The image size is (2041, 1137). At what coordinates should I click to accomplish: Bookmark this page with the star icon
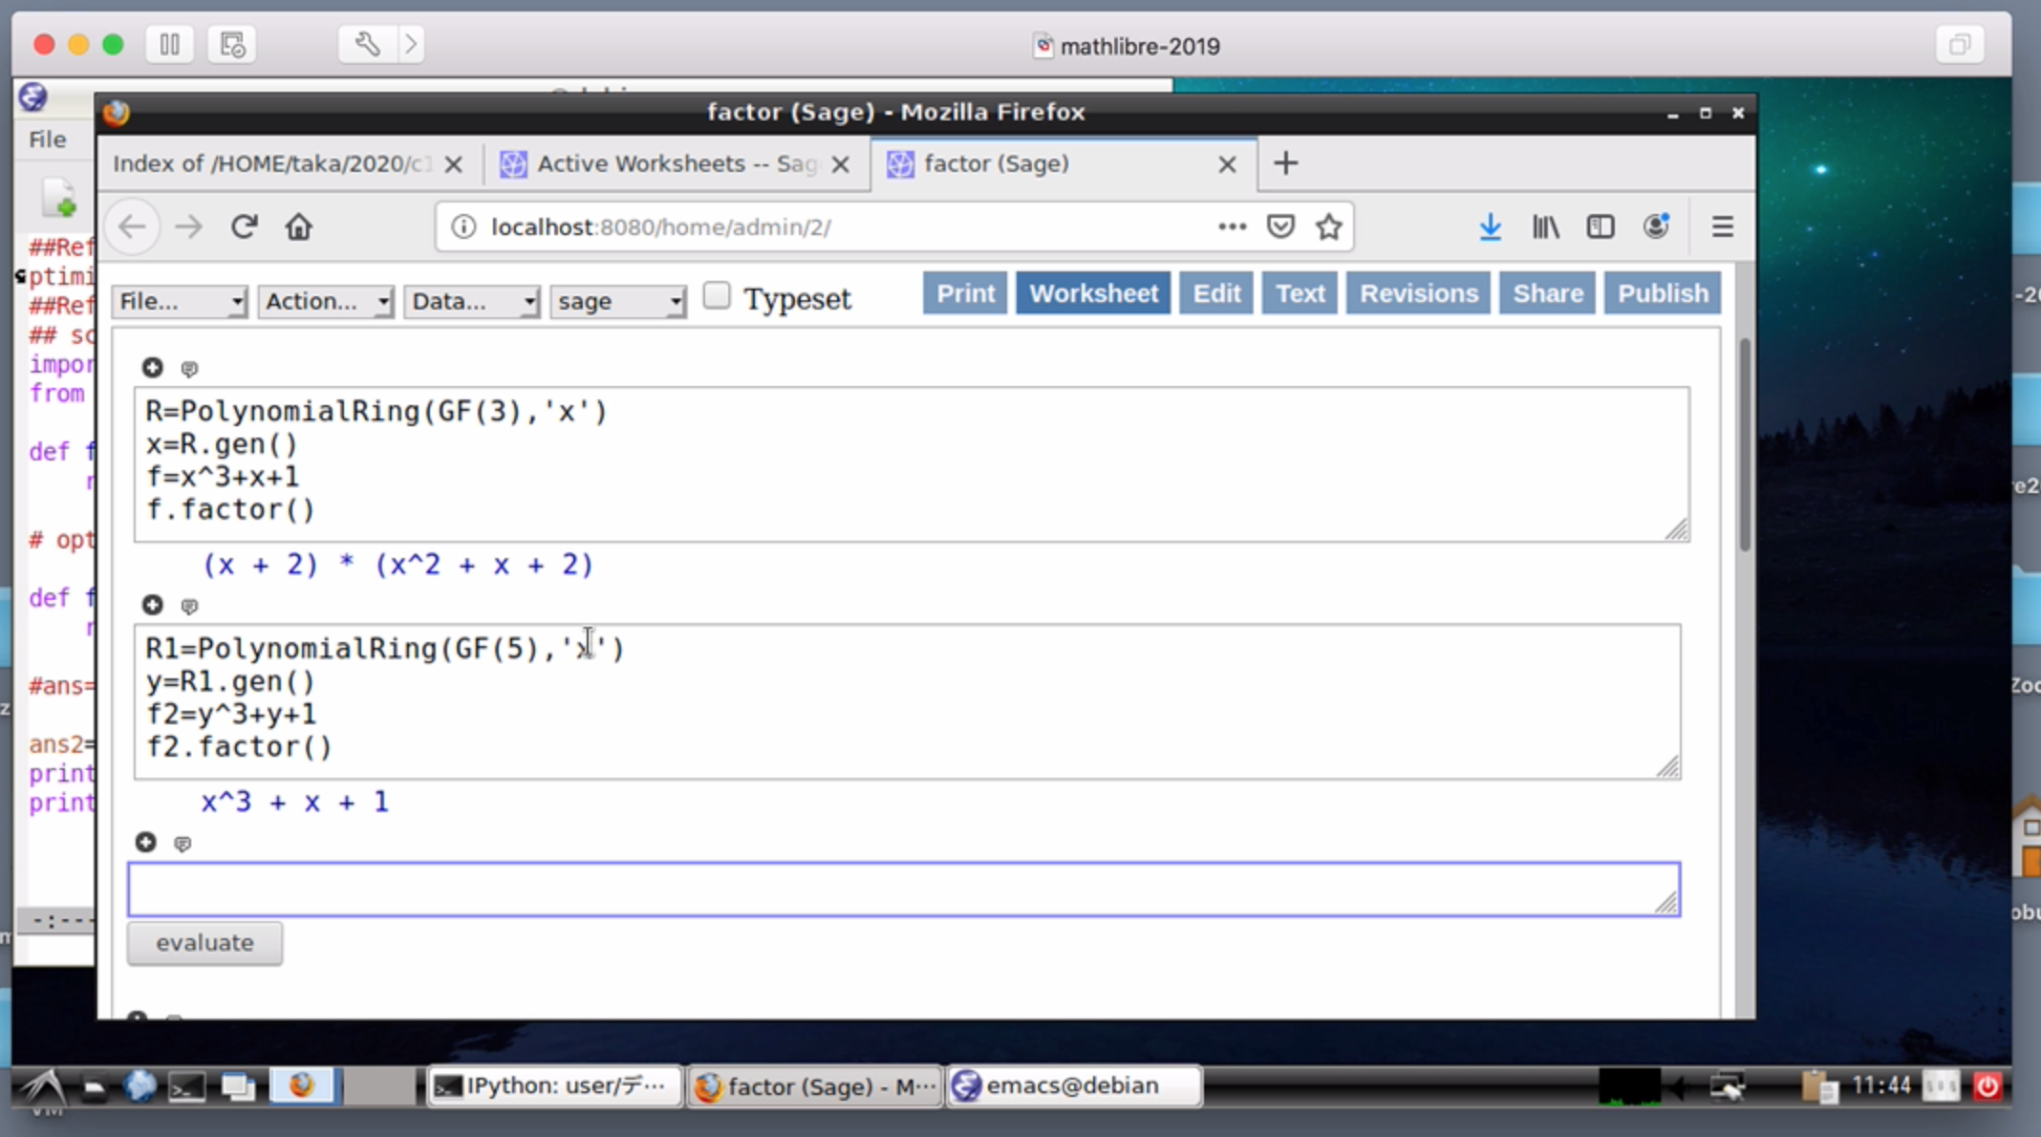[1329, 227]
